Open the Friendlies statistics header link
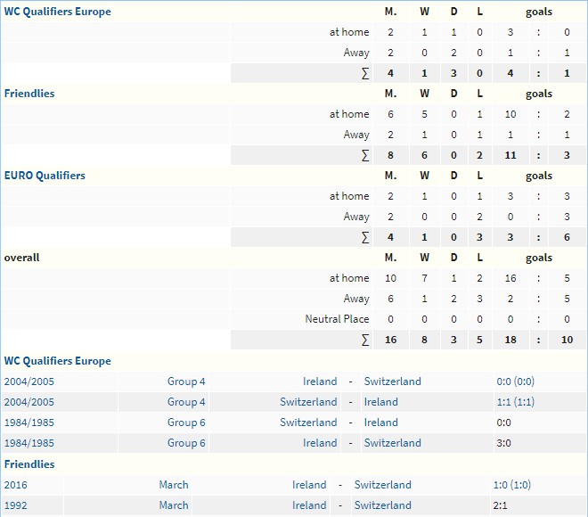Image resolution: width=588 pixels, height=517 pixels. (x=29, y=94)
